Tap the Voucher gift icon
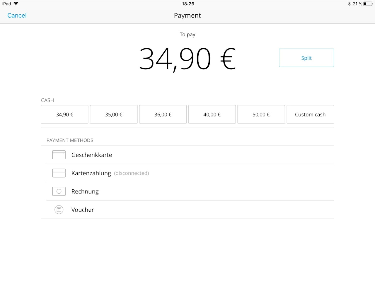This screenshot has width=375, height=281. click(x=59, y=210)
